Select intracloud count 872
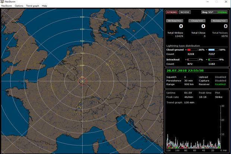 pyautogui.click(x=190, y=64)
